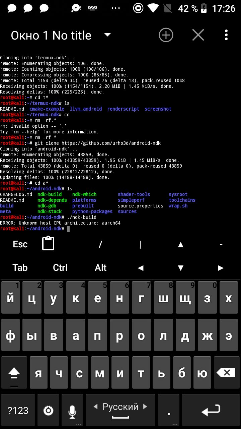Tap the Wi-Fi status bar icon
This screenshot has width=241, height=429.
tap(153, 8)
